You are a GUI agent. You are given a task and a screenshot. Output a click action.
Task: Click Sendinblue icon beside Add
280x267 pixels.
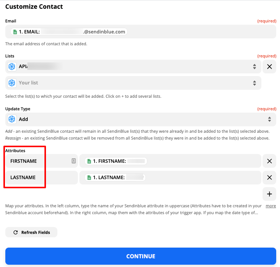click(12, 119)
